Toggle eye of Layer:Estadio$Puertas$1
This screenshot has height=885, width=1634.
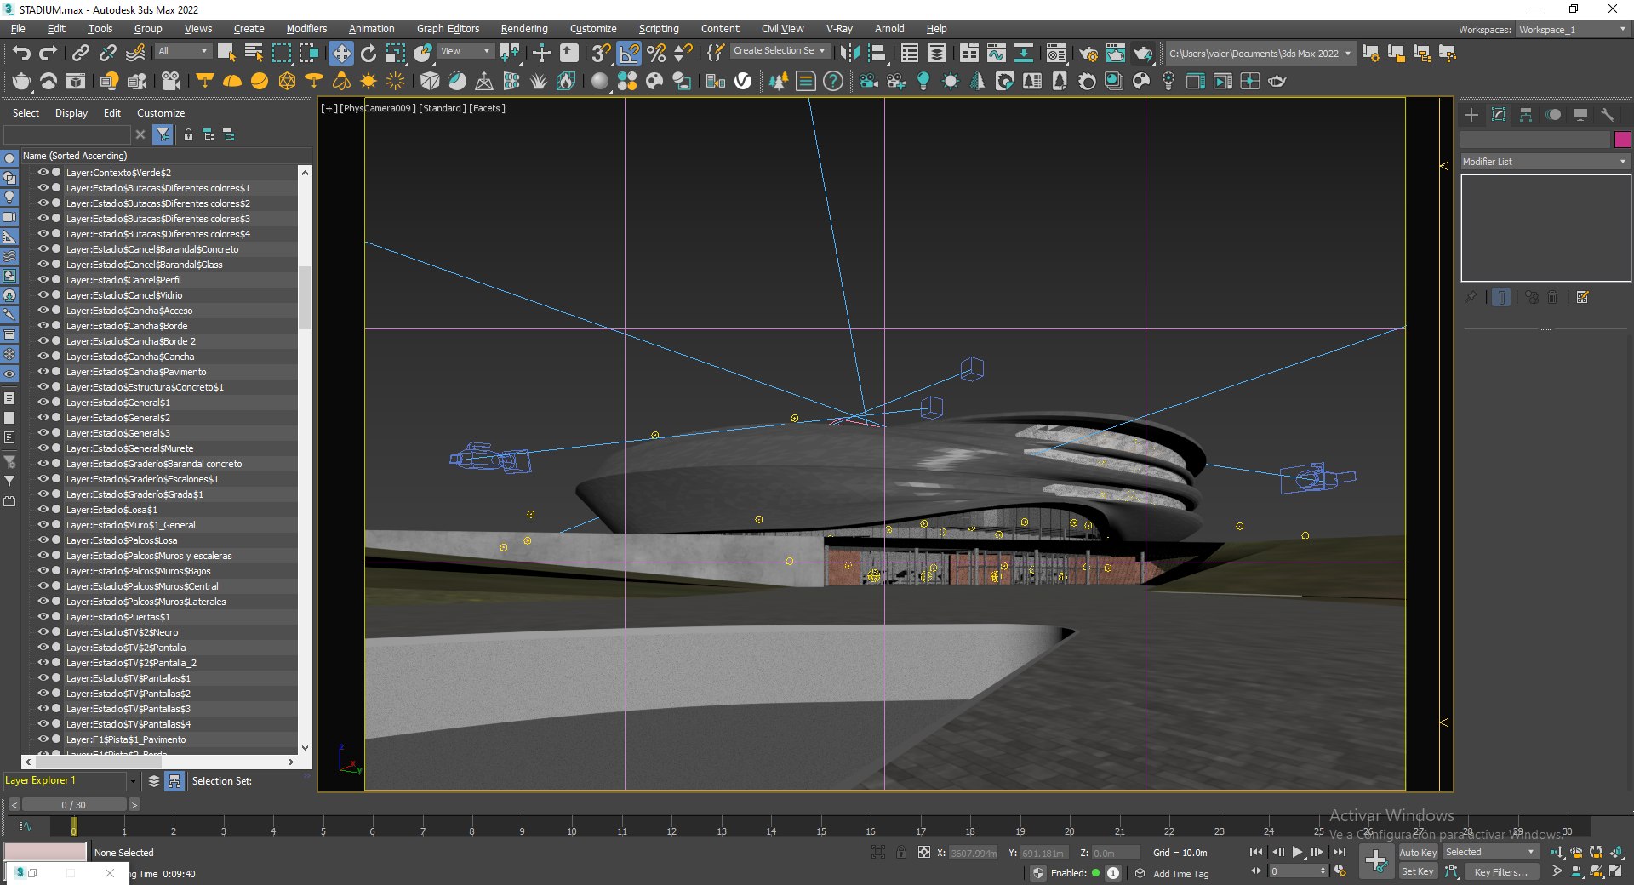click(43, 617)
